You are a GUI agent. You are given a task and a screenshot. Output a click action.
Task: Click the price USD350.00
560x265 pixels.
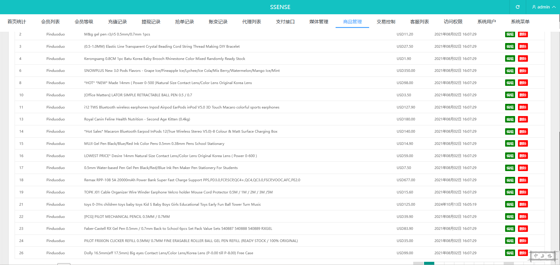406,71
